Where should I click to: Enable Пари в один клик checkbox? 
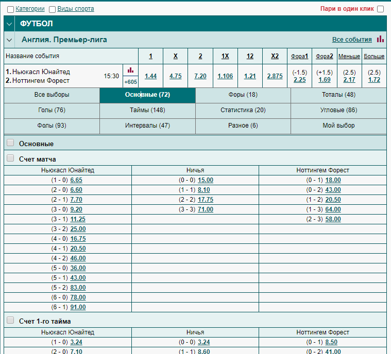point(381,9)
